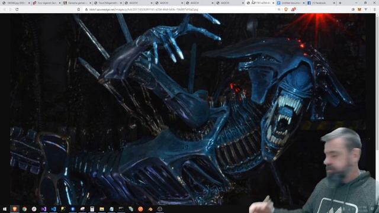Open the MetaMask fox extension icon
Image resolution: width=379 pixels, height=213 pixels.
pyautogui.click(x=359, y=9)
